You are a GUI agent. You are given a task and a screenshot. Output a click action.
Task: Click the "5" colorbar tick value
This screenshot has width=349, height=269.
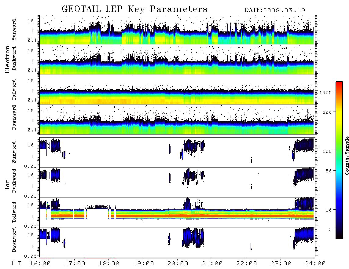tap(330, 230)
